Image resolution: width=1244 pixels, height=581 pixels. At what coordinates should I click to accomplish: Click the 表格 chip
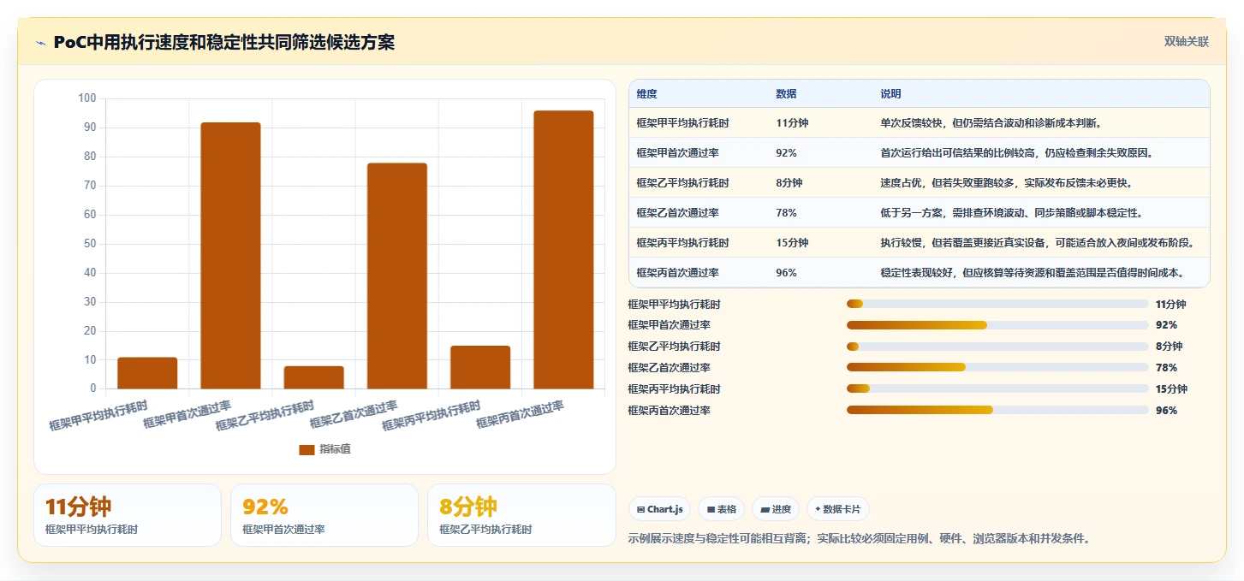(x=721, y=509)
